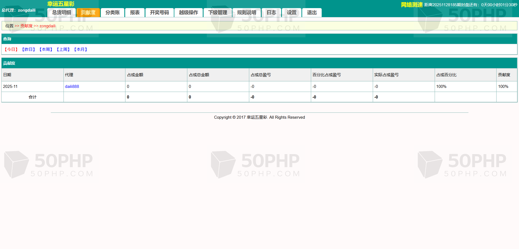The height and width of the screenshot is (249, 519).
Task: Filter query by 昨日
Action: [28, 49]
